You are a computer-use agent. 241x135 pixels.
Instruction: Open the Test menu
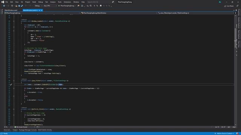point(47,2)
